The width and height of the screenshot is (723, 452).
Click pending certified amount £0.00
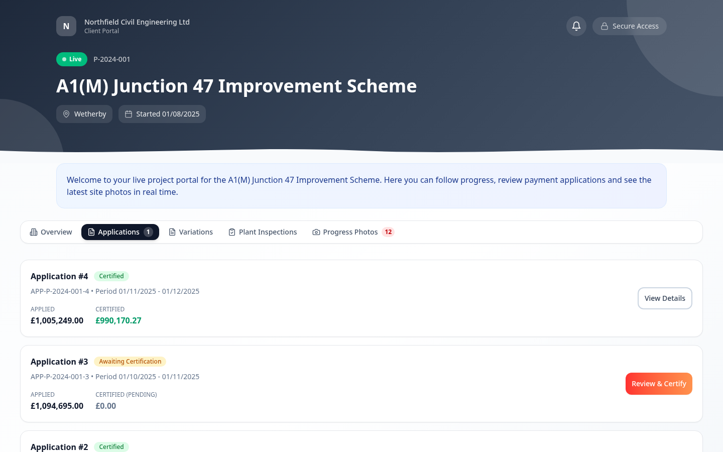pyautogui.click(x=106, y=406)
